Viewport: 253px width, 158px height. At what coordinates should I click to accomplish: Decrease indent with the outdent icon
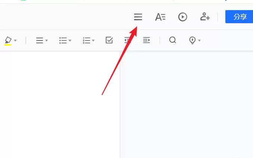[x=128, y=40]
